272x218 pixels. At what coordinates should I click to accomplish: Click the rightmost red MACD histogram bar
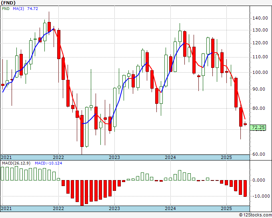pyautogui.click(x=245, y=188)
